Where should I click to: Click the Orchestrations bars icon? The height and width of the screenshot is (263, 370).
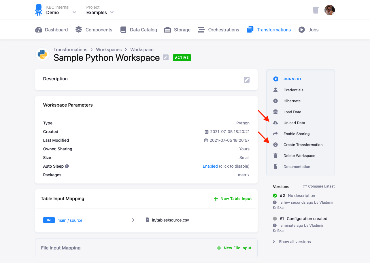(201, 30)
